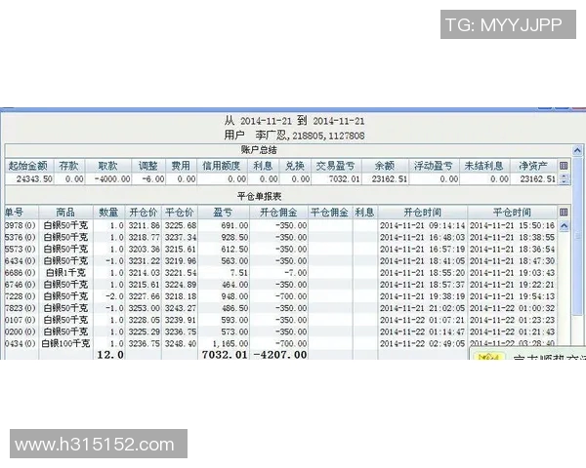Click the 取款 column header
The width and height of the screenshot is (586, 468).
click(107, 166)
